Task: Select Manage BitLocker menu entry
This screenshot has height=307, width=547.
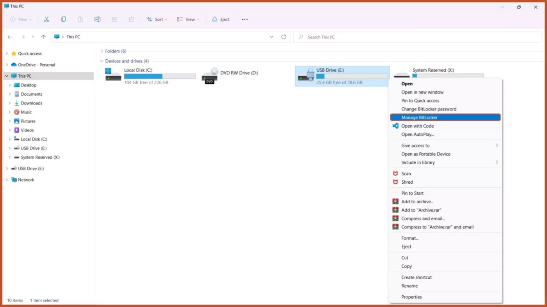Action: (x=445, y=117)
